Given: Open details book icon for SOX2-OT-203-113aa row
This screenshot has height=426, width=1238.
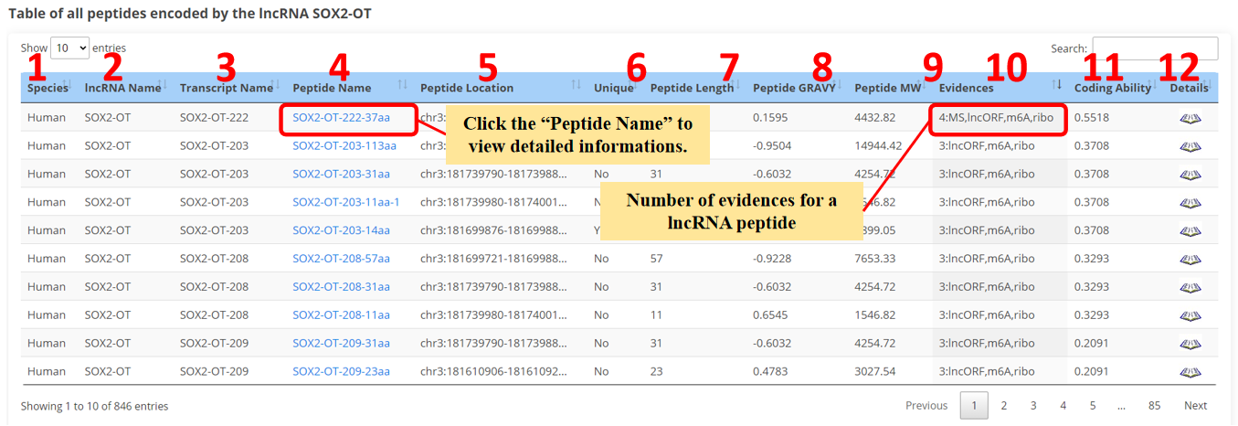Looking at the screenshot, I should (1189, 146).
